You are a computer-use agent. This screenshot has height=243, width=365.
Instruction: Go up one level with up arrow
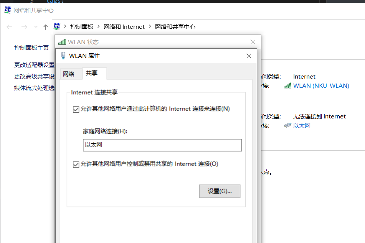[x=46, y=27]
